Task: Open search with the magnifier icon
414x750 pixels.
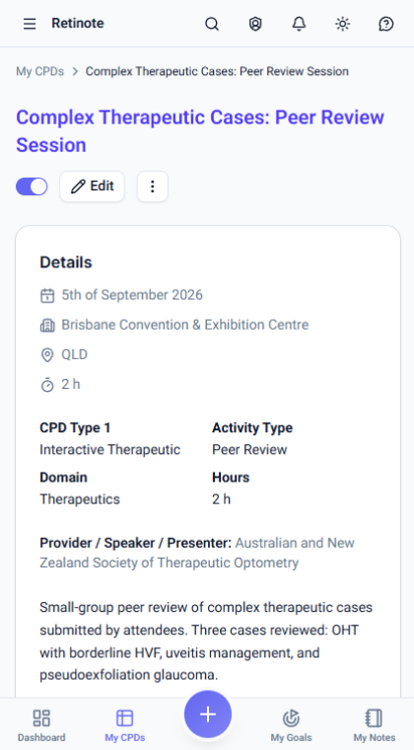Action: [212, 24]
